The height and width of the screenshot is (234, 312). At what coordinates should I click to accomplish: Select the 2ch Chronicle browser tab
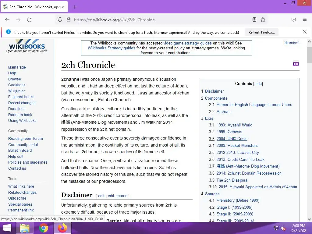(x=34, y=7)
